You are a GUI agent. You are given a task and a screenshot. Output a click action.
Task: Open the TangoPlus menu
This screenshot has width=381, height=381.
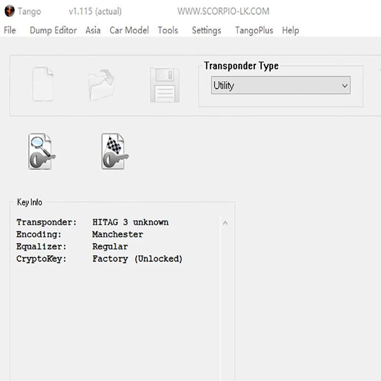coord(254,30)
